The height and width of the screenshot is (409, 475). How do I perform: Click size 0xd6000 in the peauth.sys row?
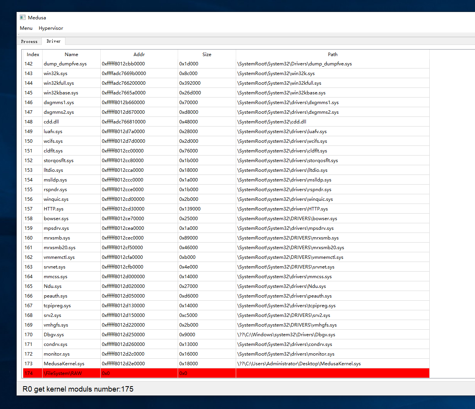[207, 296]
